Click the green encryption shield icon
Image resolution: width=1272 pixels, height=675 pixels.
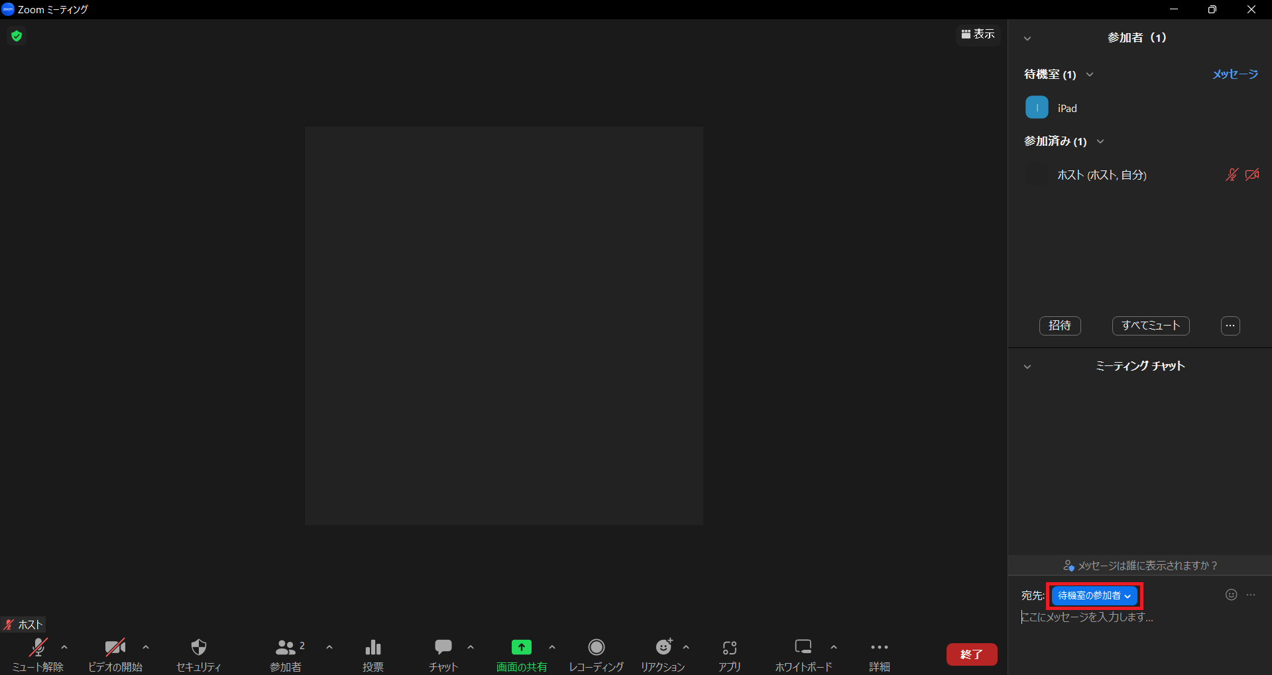(x=17, y=36)
